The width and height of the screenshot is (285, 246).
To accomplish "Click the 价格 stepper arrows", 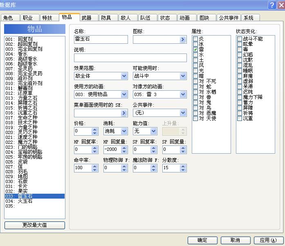I will pos(94,131).
